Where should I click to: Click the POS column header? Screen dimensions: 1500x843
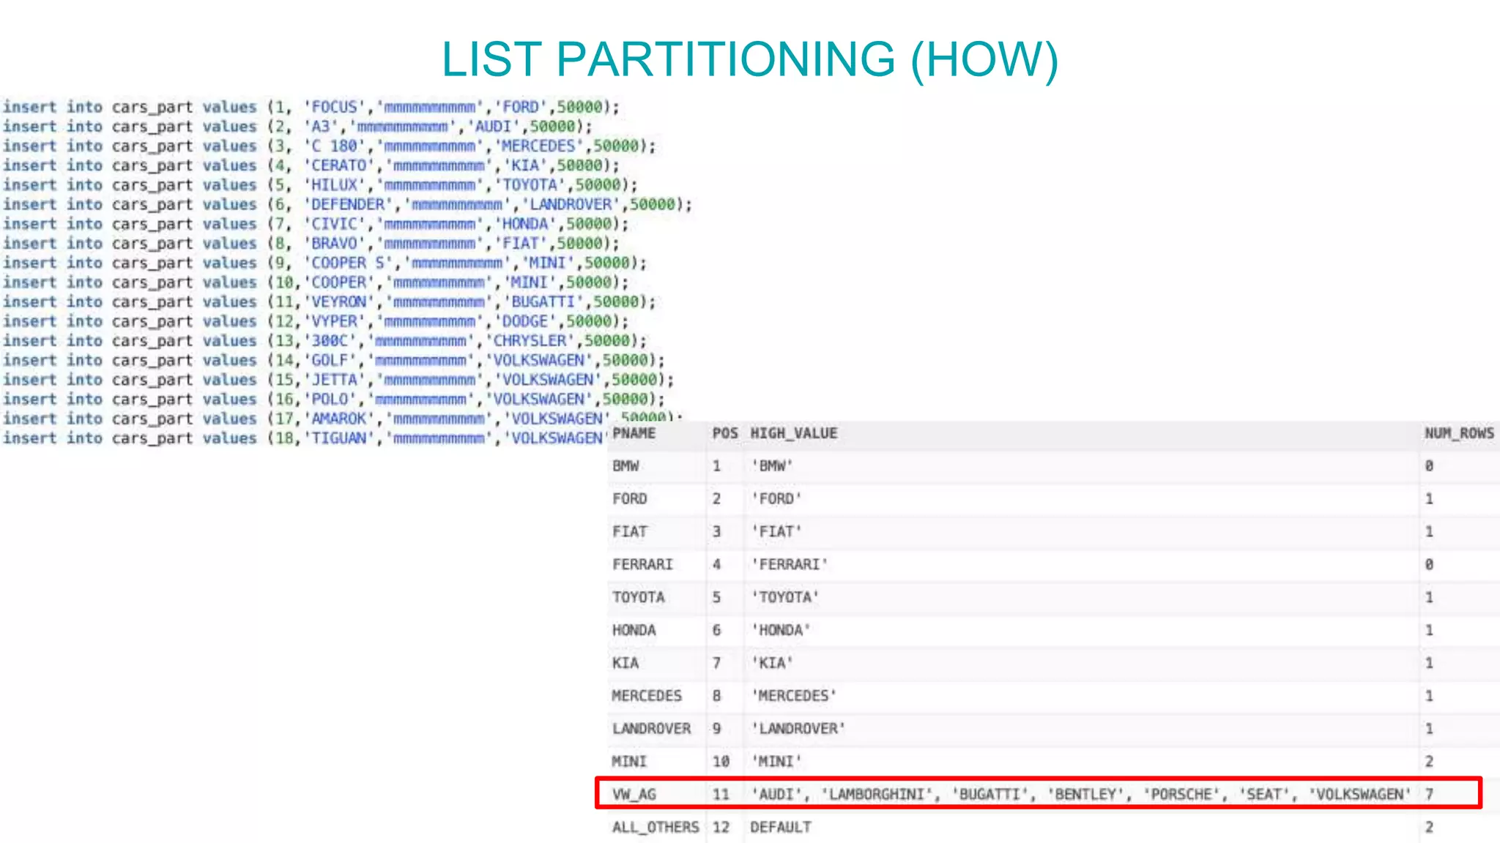(725, 433)
